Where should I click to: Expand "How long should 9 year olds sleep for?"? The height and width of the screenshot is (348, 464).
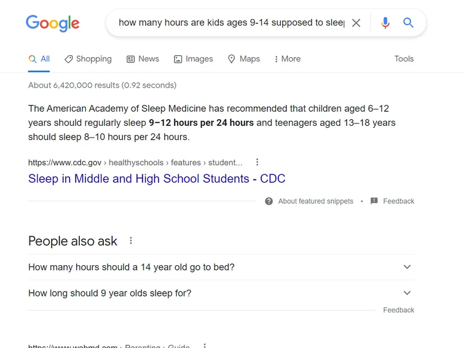click(x=407, y=293)
